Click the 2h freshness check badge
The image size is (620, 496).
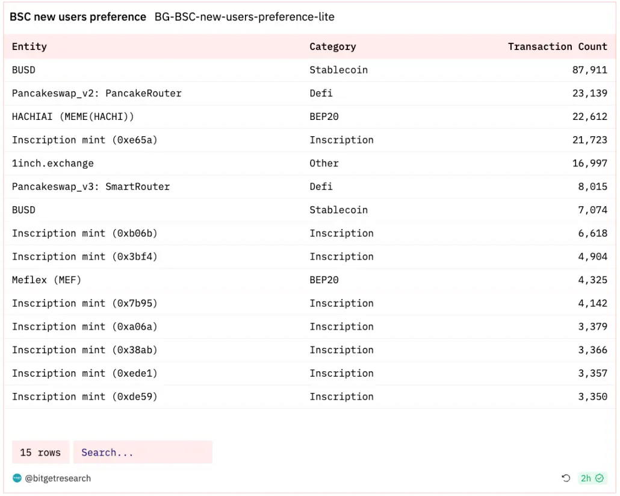[x=592, y=479]
